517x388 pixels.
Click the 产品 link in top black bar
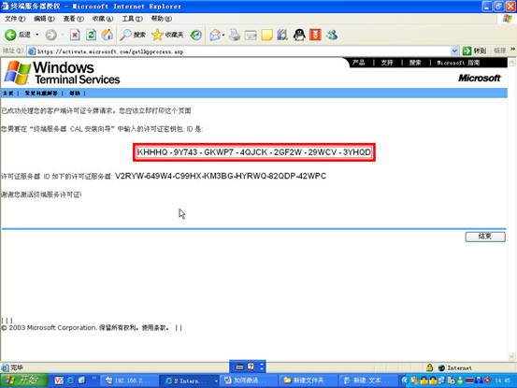358,63
